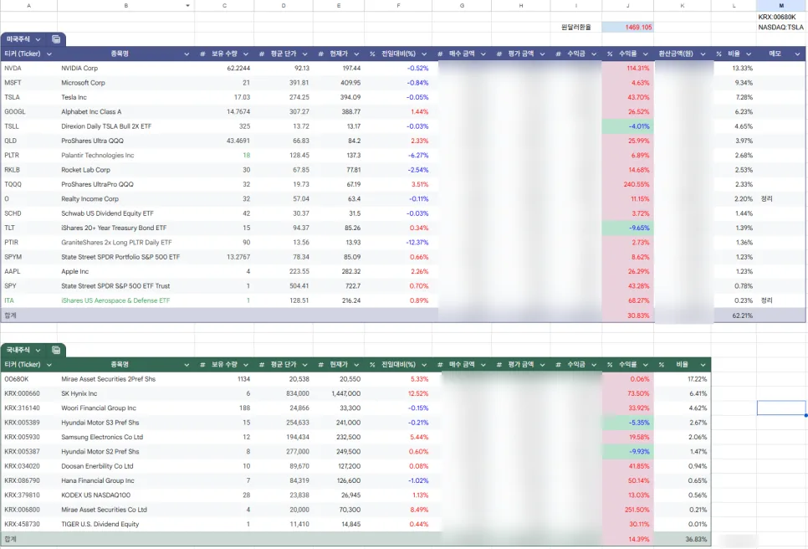Open 전일대비(%) column dropdown in 미국주식 table
Image resolution: width=808 pixels, height=549 pixels.
tap(424, 54)
